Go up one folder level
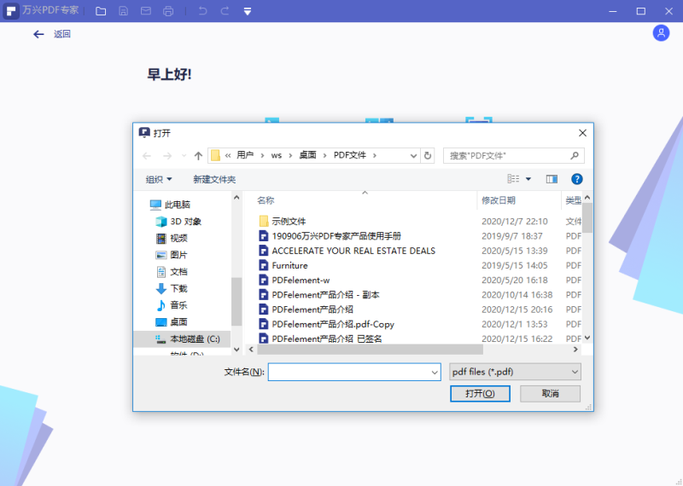The width and height of the screenshot is (683, 486). point(198,156)
